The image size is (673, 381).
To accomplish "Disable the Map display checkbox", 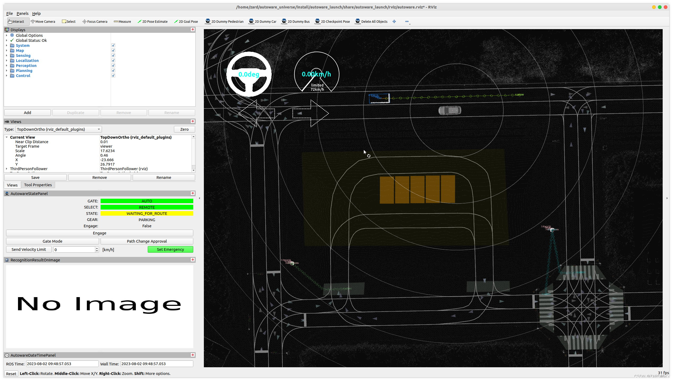I will [113, 51].
